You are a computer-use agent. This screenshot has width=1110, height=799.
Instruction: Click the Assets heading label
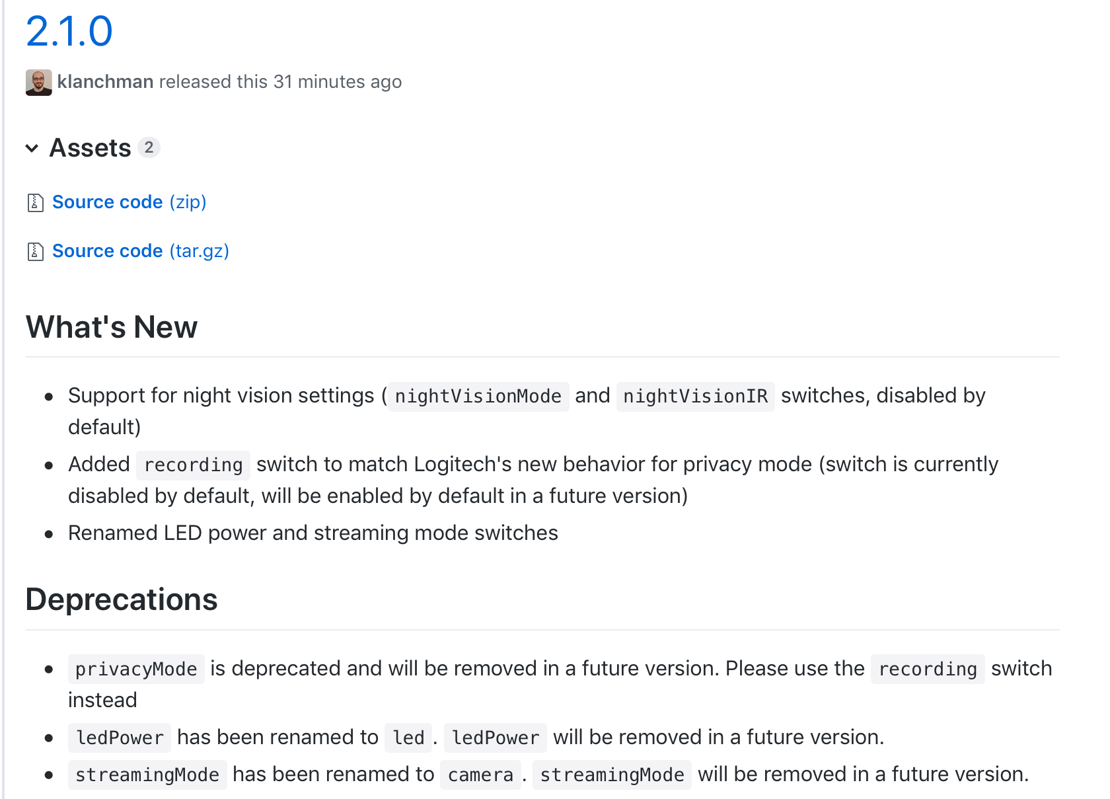[91, 148]
